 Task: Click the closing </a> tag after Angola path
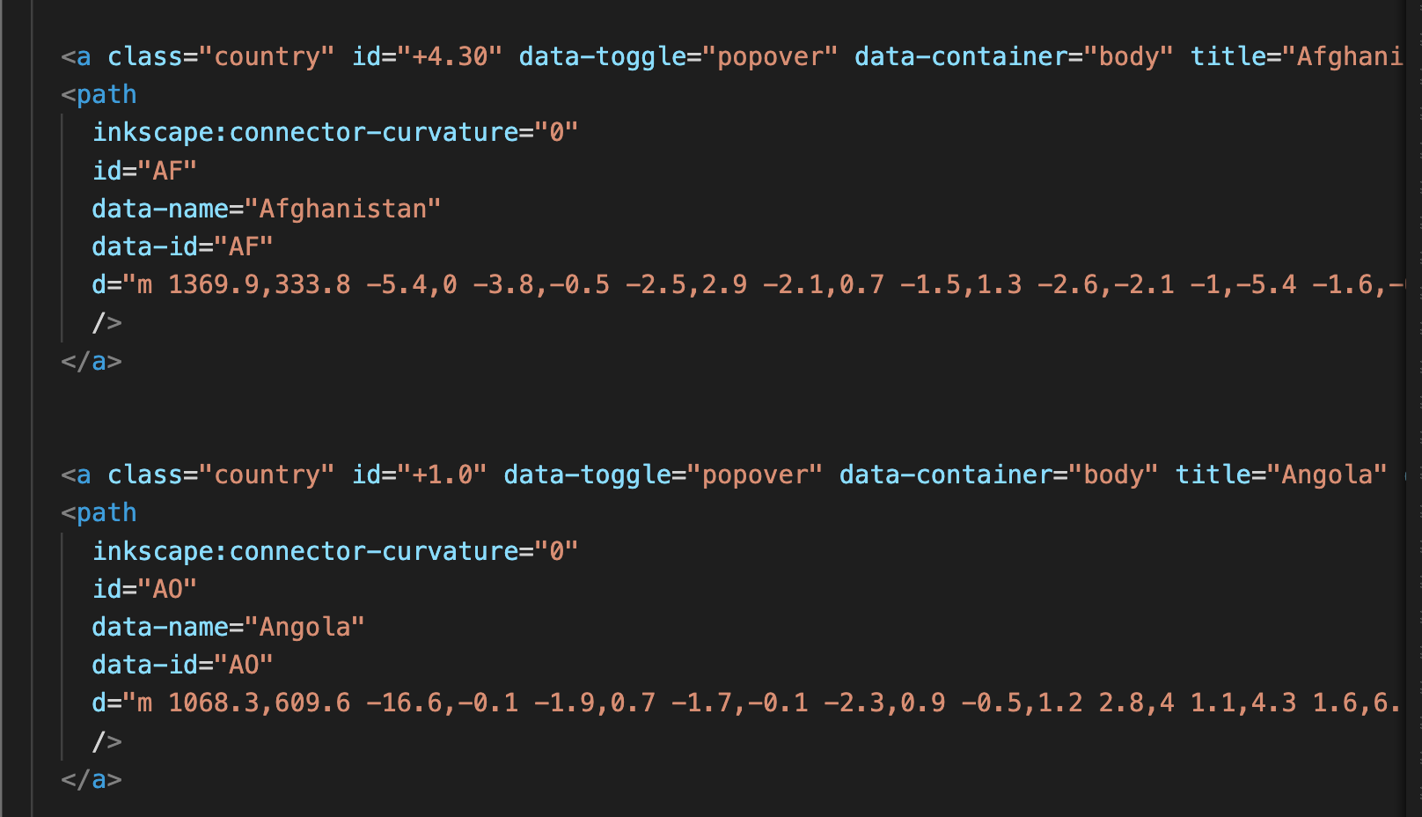point(92,779)
